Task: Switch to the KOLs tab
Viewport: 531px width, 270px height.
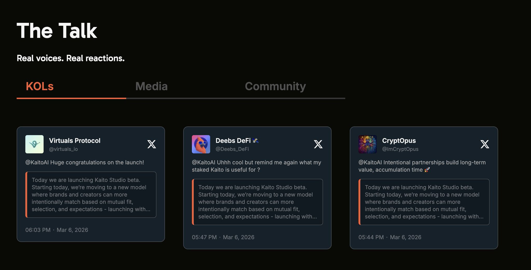Action: [x=40, y=86]
